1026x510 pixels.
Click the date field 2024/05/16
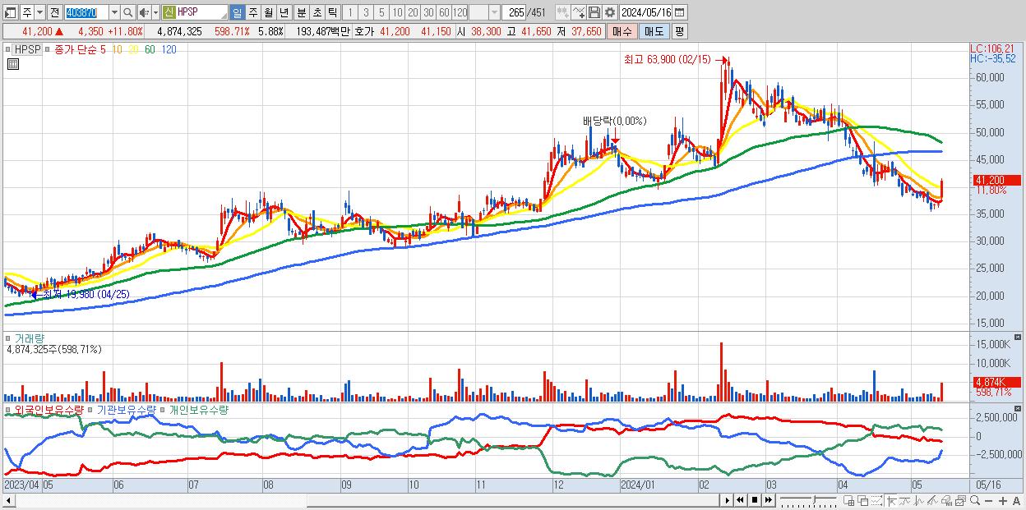(646, 13)
